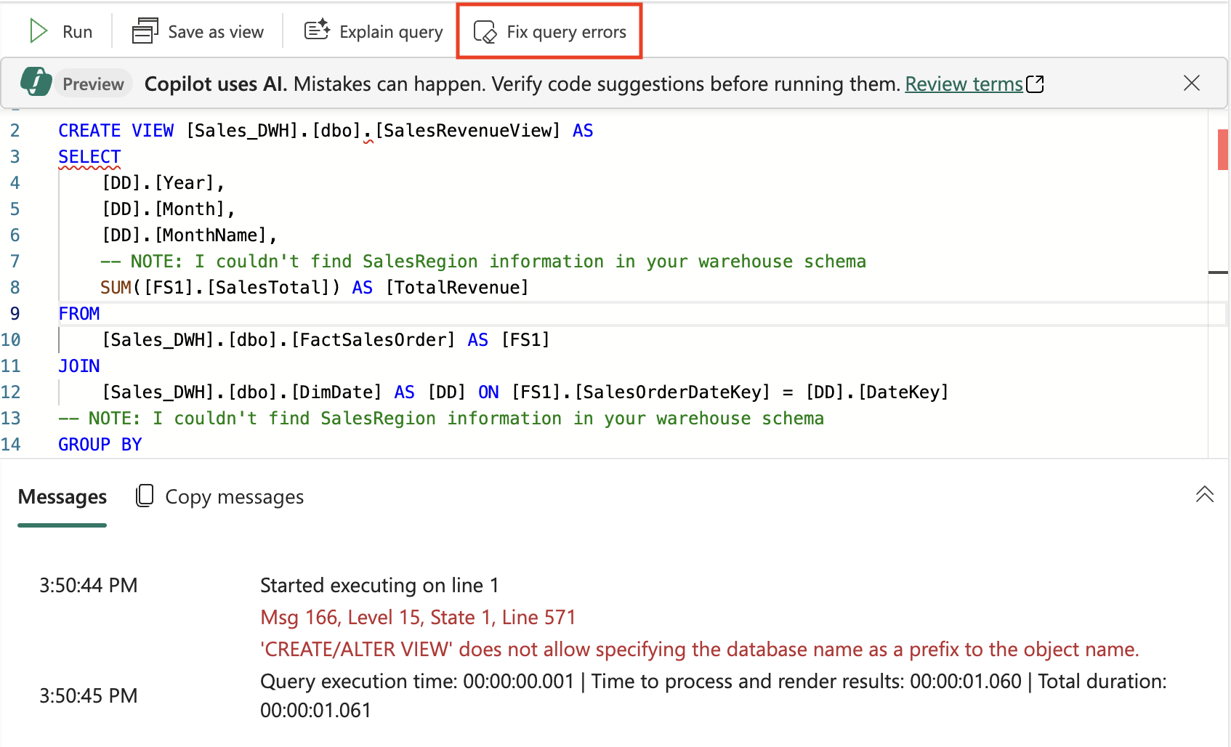Click [DimDate] table name

coord(336,392)
